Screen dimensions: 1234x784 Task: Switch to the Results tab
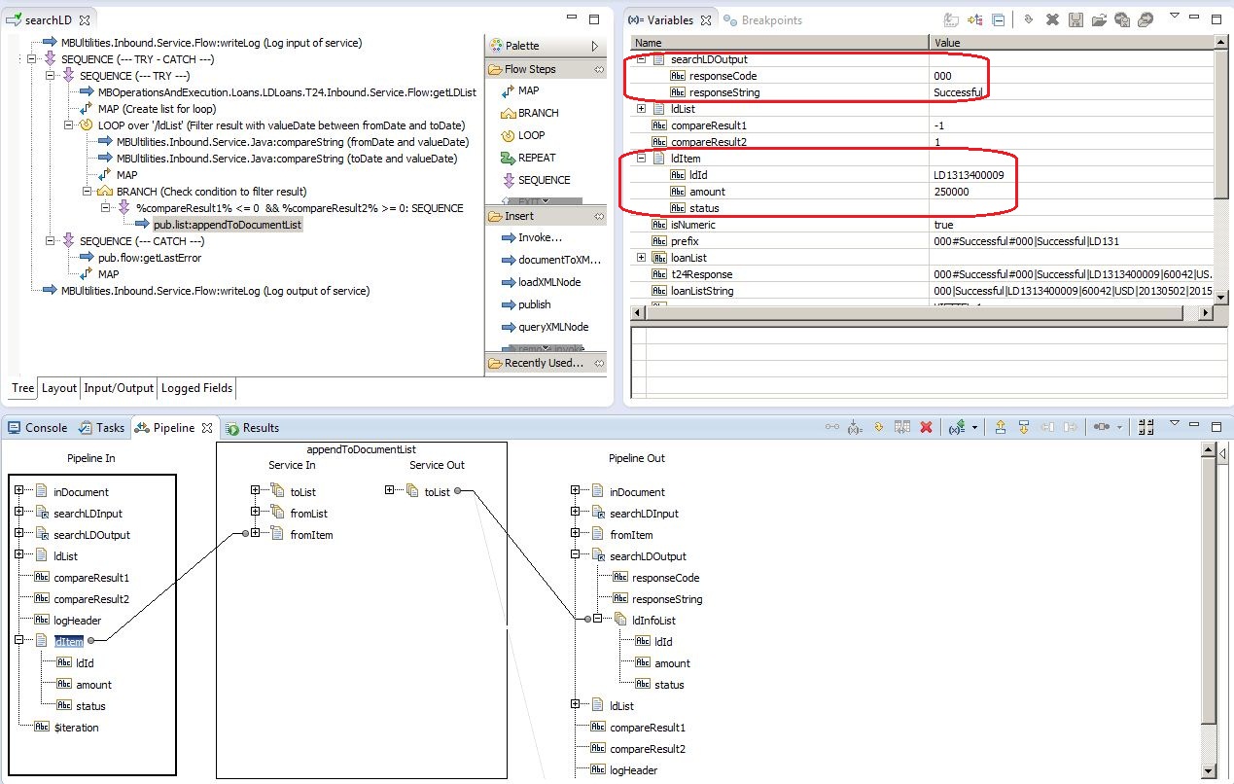(253, 427)
